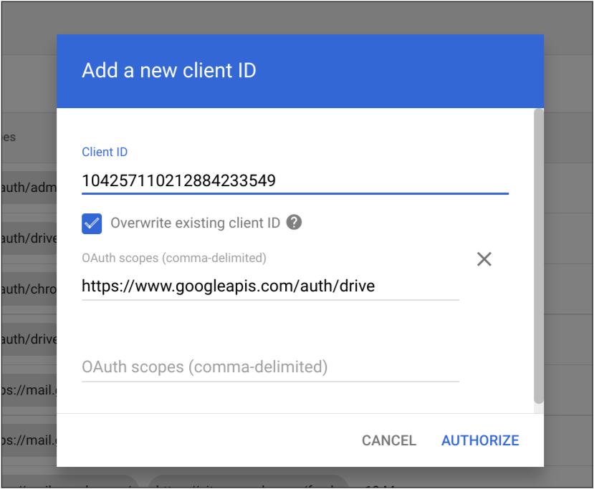Click the blue Client ID label
This screenshot has width=594, height=489.
[105, 152]
